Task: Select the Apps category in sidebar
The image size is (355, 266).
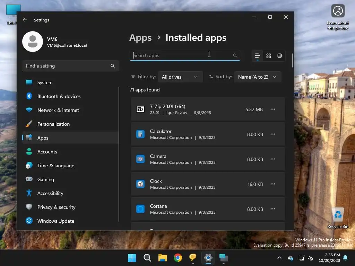Action: [70, 138]
